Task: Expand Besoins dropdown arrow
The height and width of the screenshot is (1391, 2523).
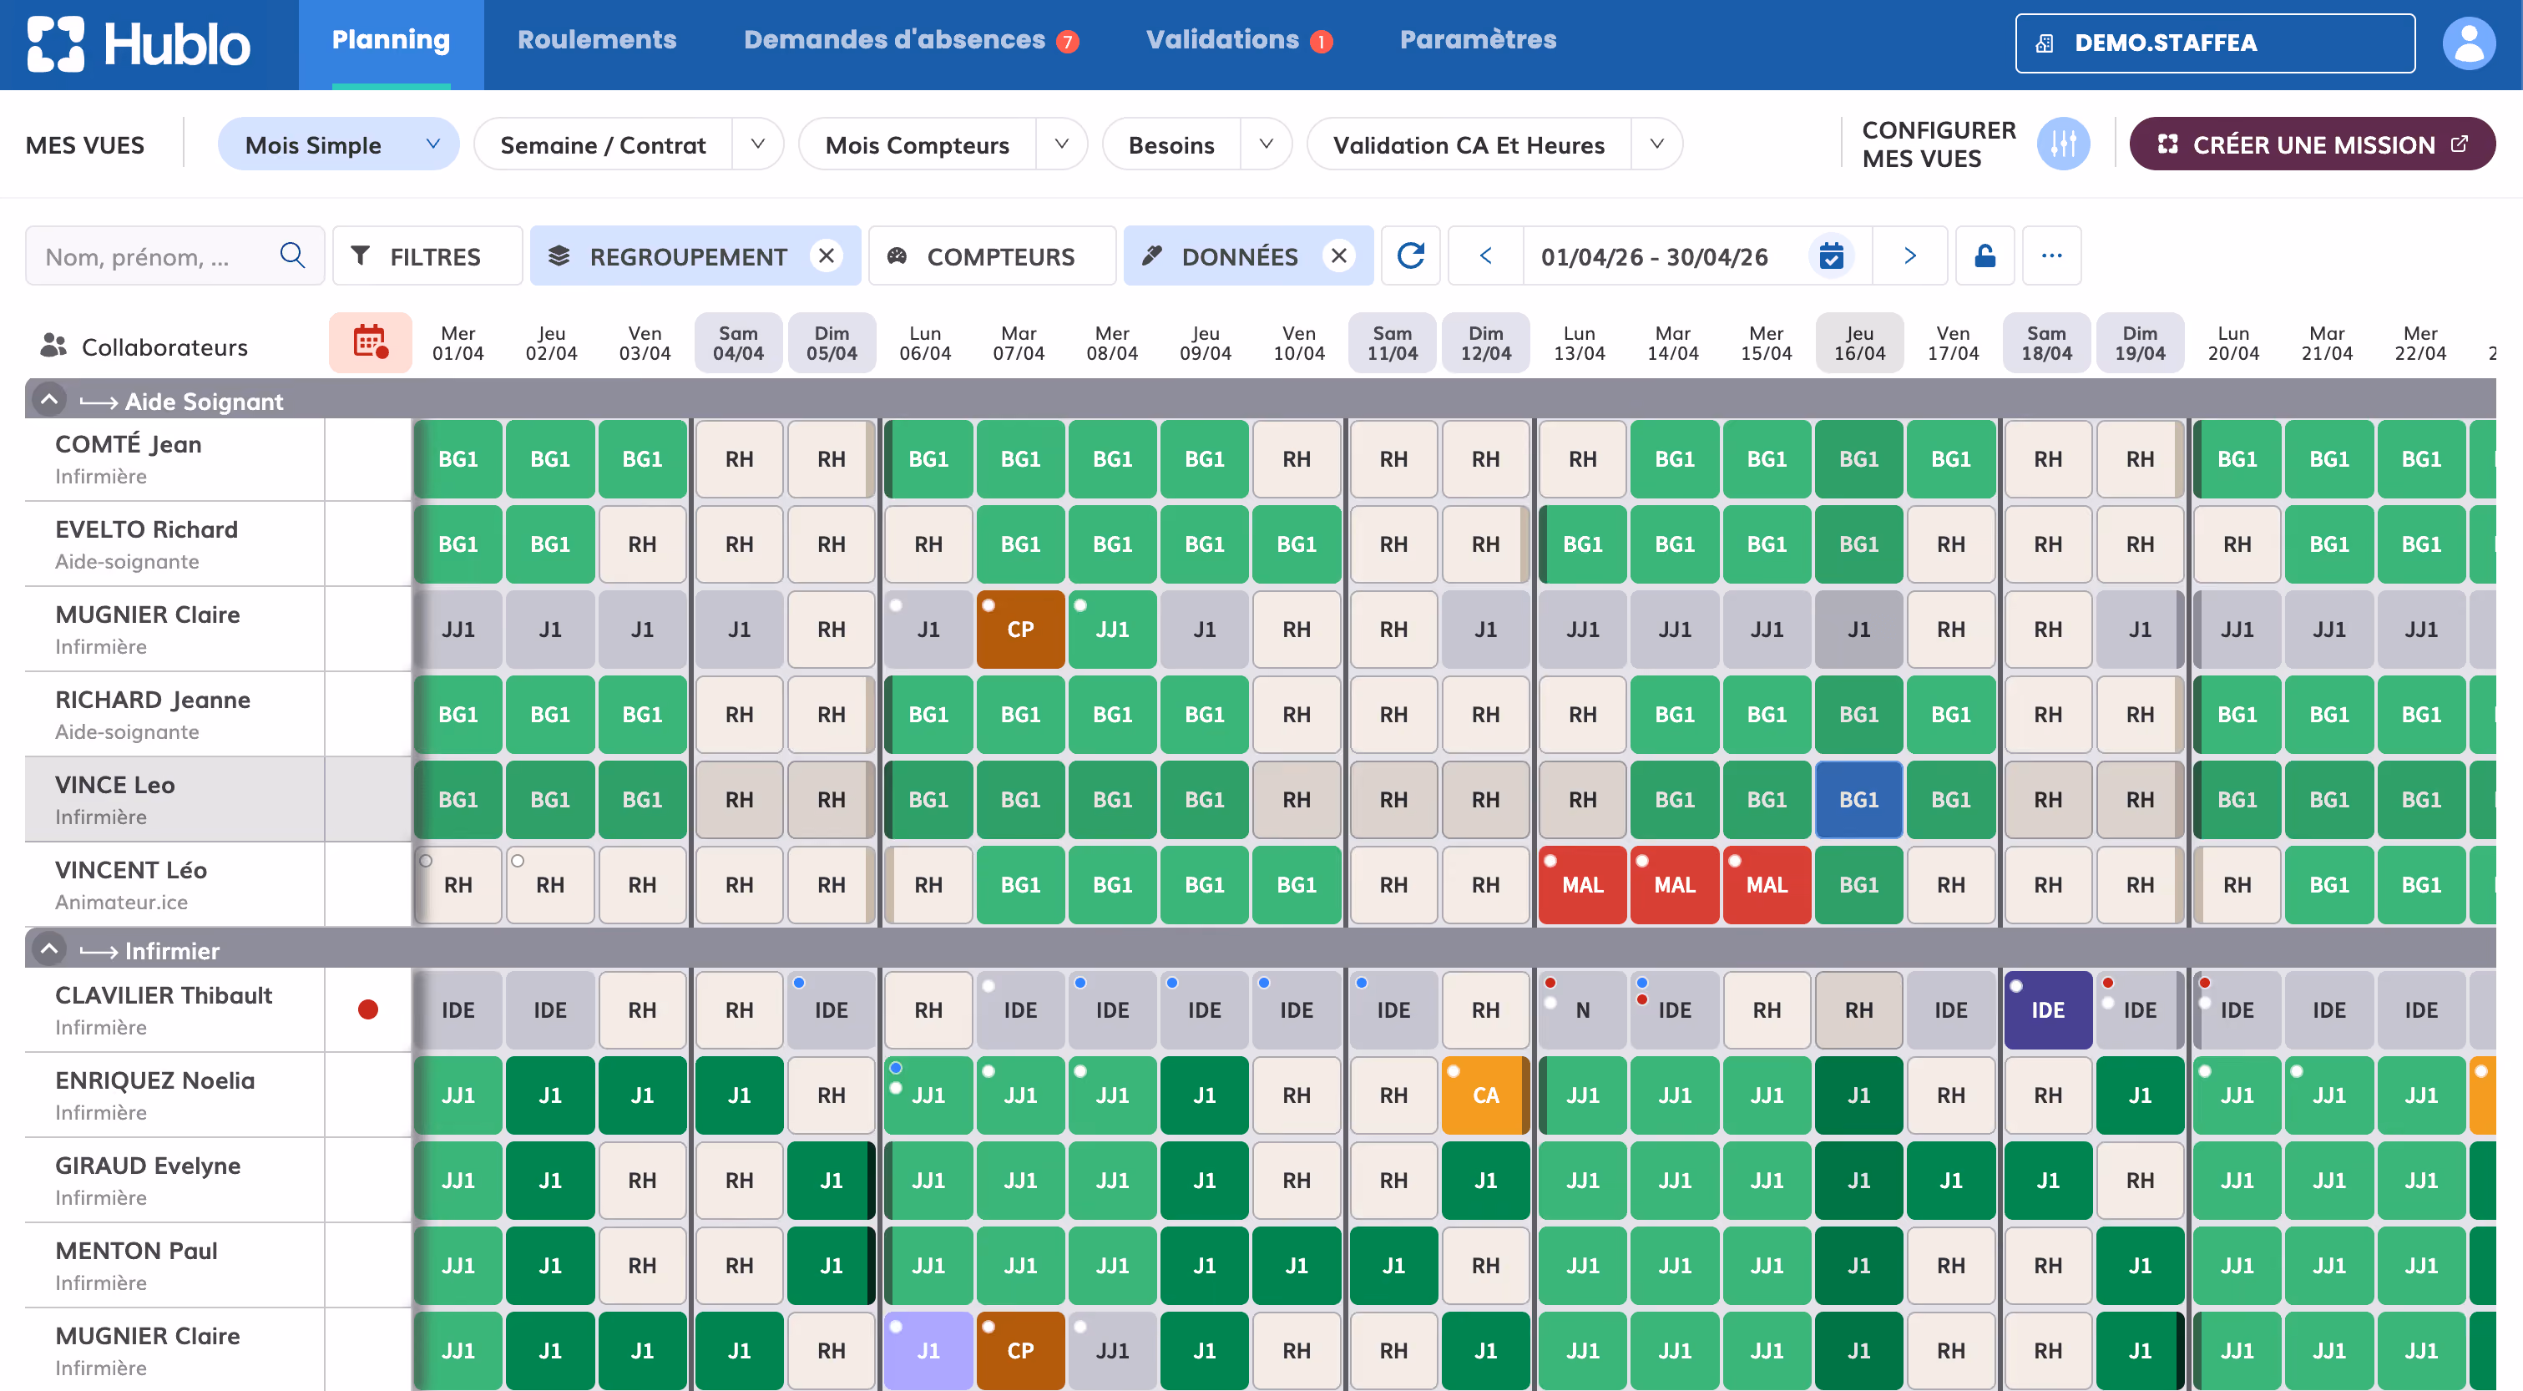Action: click(1266, 144)
